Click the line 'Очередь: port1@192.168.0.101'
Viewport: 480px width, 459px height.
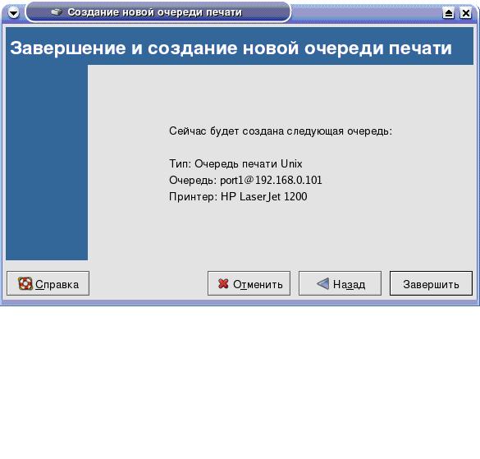coord(245,180)
